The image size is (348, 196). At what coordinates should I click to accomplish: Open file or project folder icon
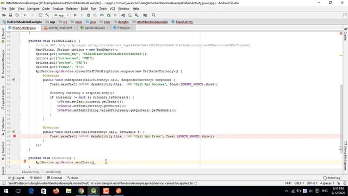4,15
